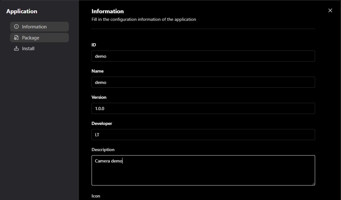This screenshot has width=341, height=200.
Task: Edit the Version field showing 1.0.0
Action: 203,108
